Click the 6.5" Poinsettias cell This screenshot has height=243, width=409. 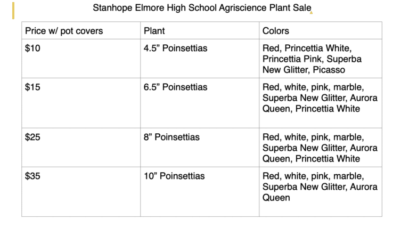click(x=175, y=87)
